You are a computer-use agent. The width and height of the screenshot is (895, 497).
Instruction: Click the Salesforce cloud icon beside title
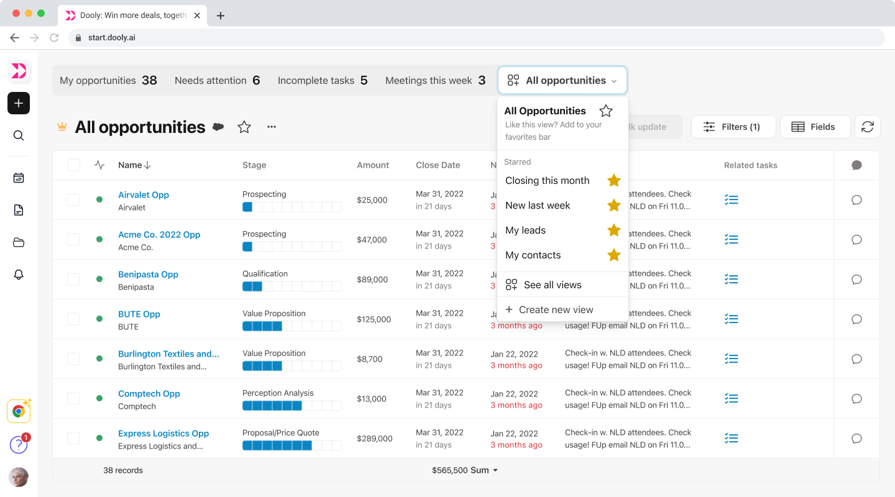[218, 127]
